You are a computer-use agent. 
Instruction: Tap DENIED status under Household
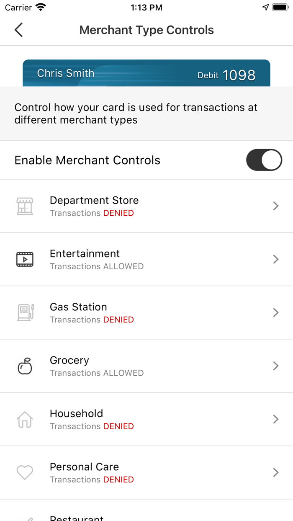coord(118,426)
